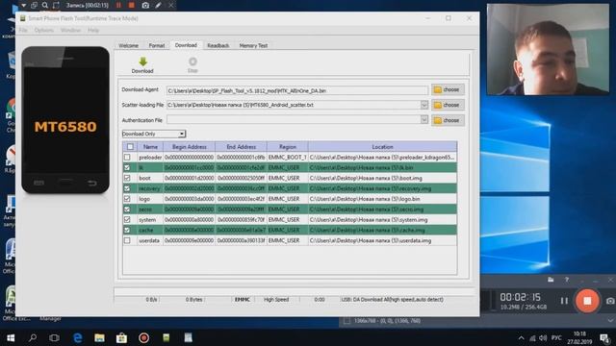
Task: Uncheck the lk partition checkbox
Action: pos(127,167)
